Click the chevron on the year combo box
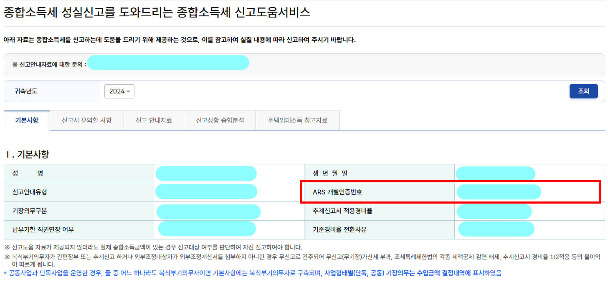The height and width of the screenshot is (282, 608). (x=128, y=91)
